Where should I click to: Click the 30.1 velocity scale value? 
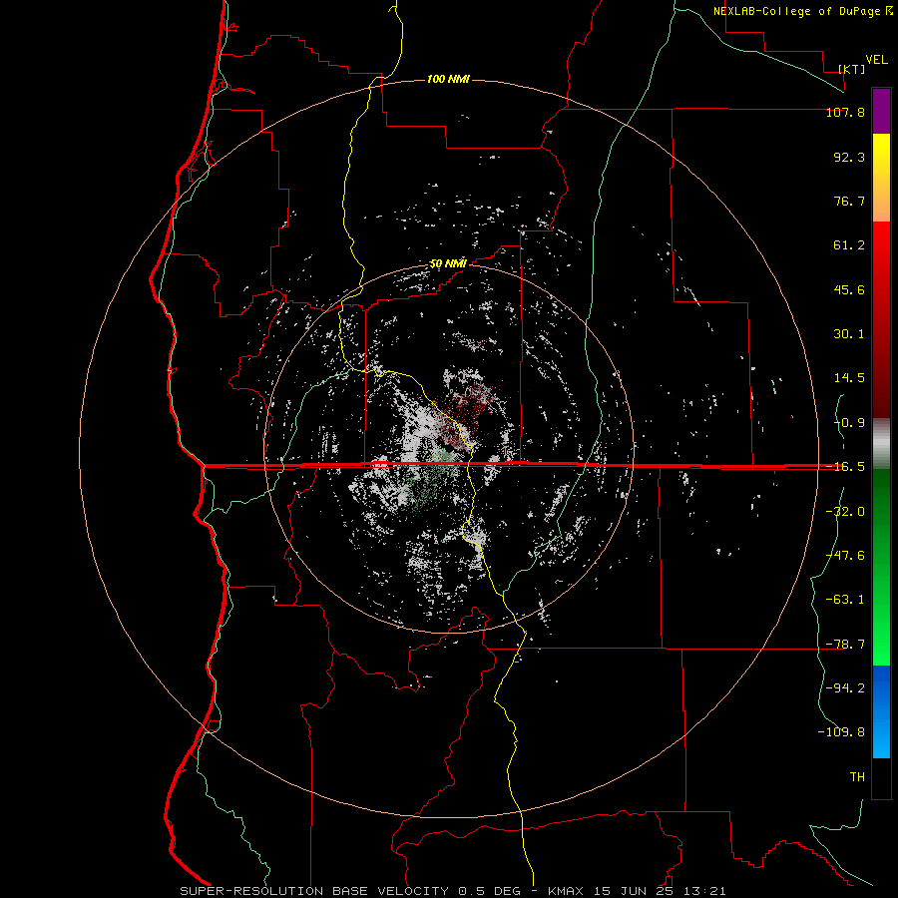[849, 334]
